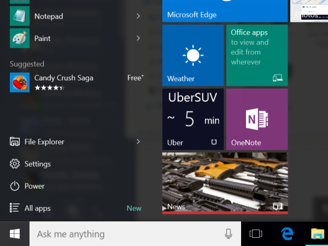Open the Notepad app icon
This screenshot has height=246, width=328.
click(19, 16)
